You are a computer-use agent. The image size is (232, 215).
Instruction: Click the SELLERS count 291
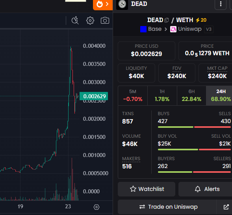click(x=226, y=166)
